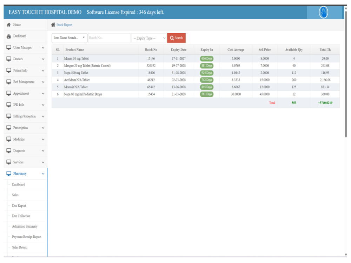Click the touch-hand logo icon in header
351x263 pixels.
click(x=323, y=12)
